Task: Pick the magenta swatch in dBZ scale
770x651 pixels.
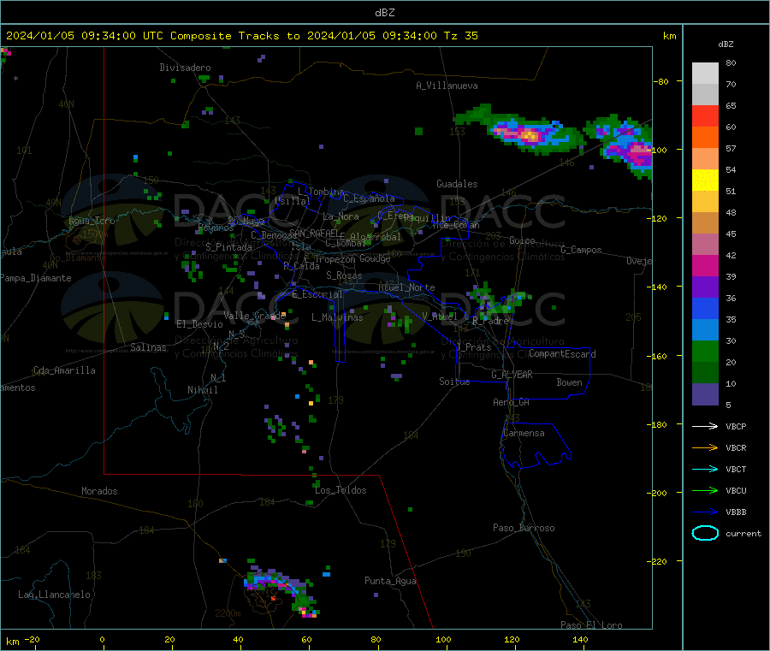Action: [705, 265]
